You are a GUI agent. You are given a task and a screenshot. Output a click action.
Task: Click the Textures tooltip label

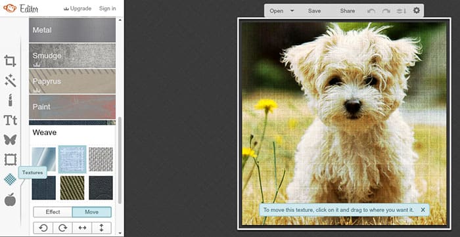[33, 173]
